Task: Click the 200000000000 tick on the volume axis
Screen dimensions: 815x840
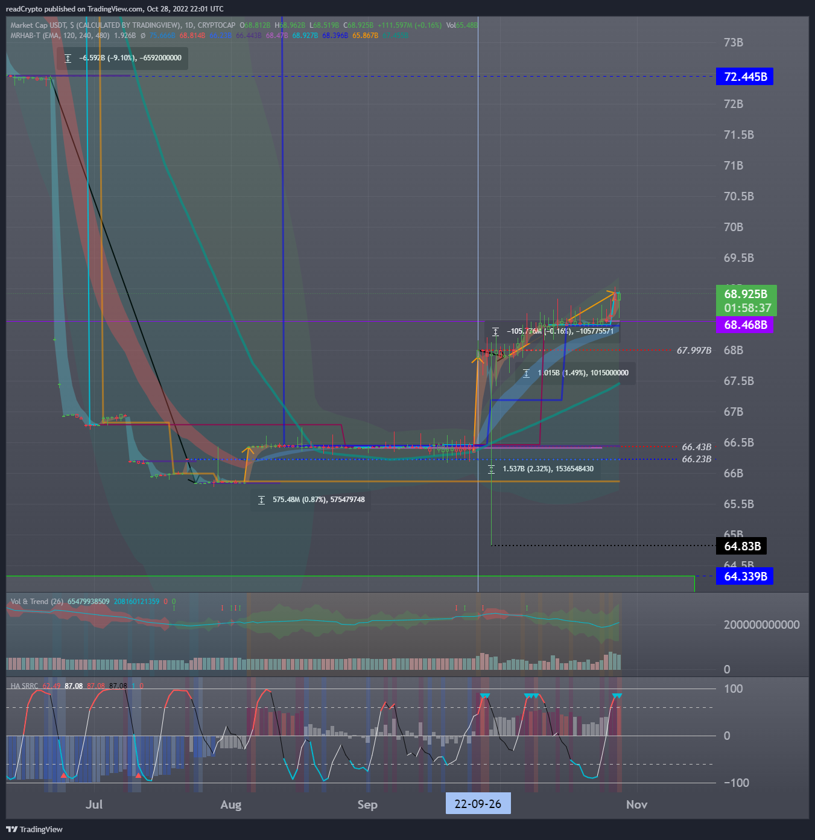Action: click(761, 625)
